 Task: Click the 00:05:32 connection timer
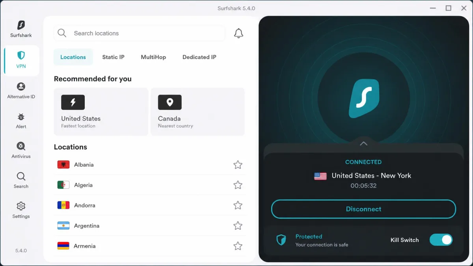click(363, 186)
